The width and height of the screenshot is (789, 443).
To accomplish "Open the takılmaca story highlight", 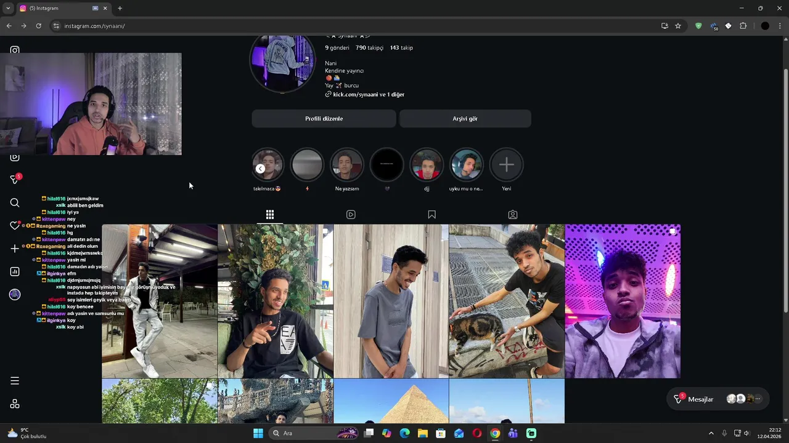I will pyautogui.click(x=268, y=165).
